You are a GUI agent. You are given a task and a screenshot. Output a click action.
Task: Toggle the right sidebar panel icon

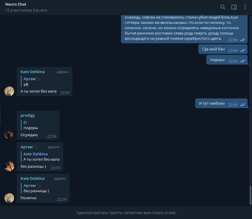coord(234,7)
